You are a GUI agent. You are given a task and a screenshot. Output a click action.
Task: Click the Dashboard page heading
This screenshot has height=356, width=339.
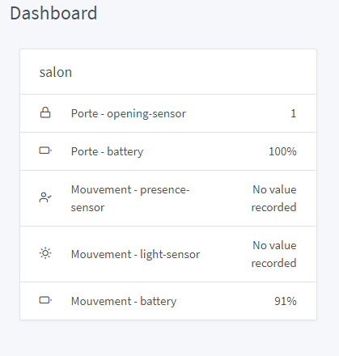pos(53,13)
